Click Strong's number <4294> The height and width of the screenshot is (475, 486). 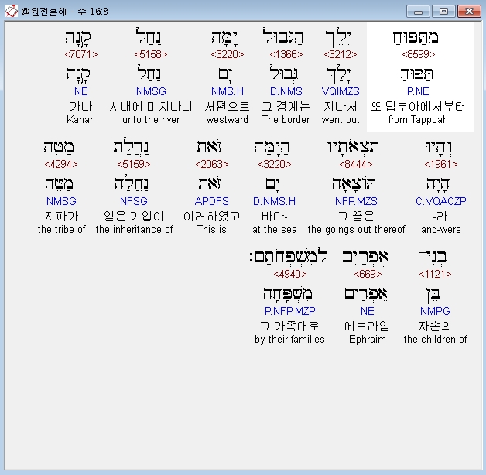[x=61, y=164]
